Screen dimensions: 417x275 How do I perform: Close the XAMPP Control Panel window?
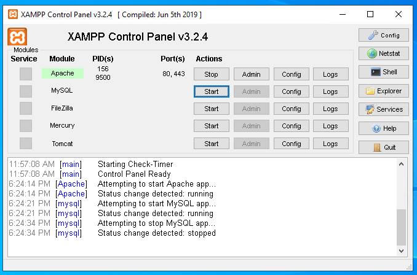[x=399, y=14]
